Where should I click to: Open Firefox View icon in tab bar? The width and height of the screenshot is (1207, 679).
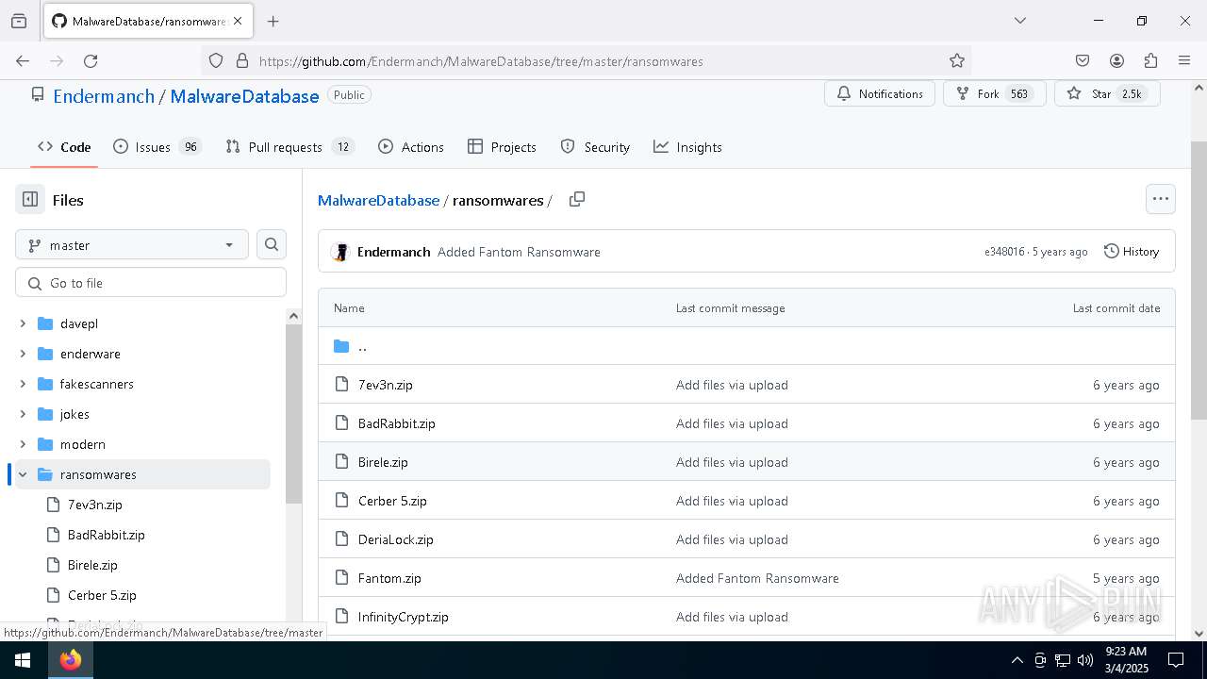19,21
